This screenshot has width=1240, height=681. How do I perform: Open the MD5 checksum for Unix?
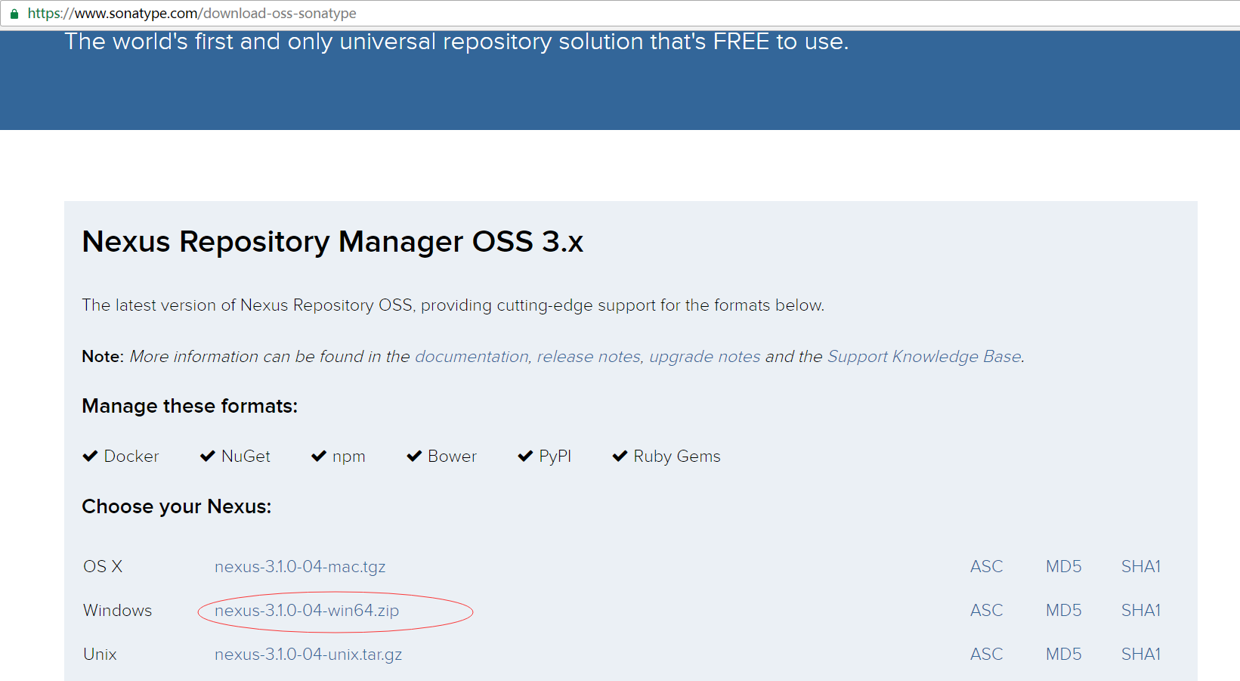1064,655
